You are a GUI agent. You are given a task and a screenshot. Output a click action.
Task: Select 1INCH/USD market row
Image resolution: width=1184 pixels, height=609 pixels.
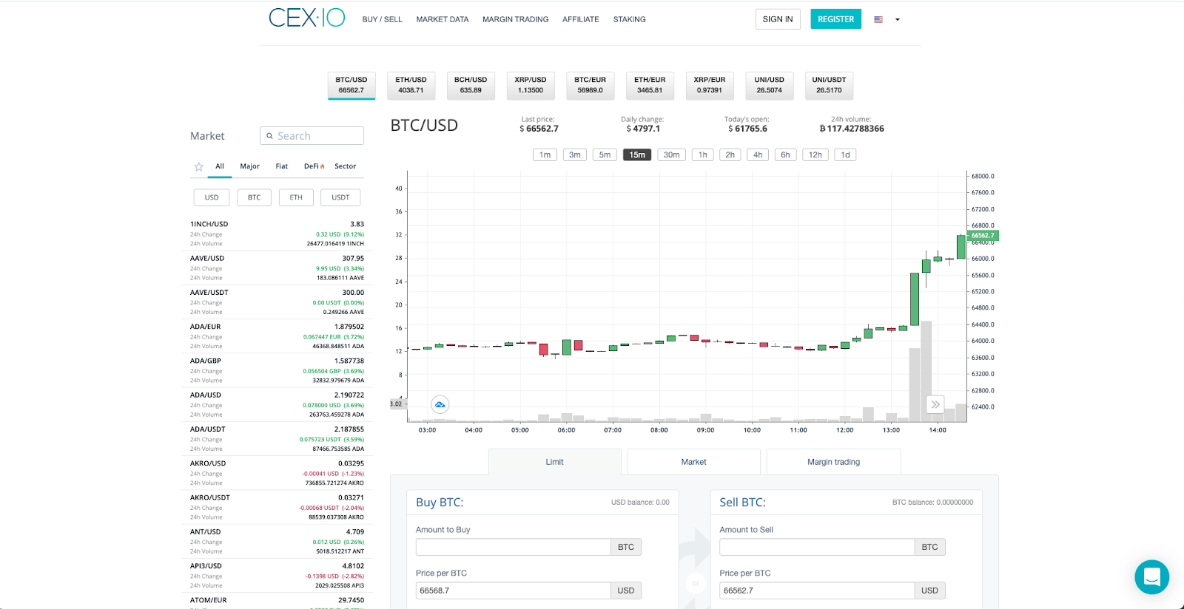point(277,234)
